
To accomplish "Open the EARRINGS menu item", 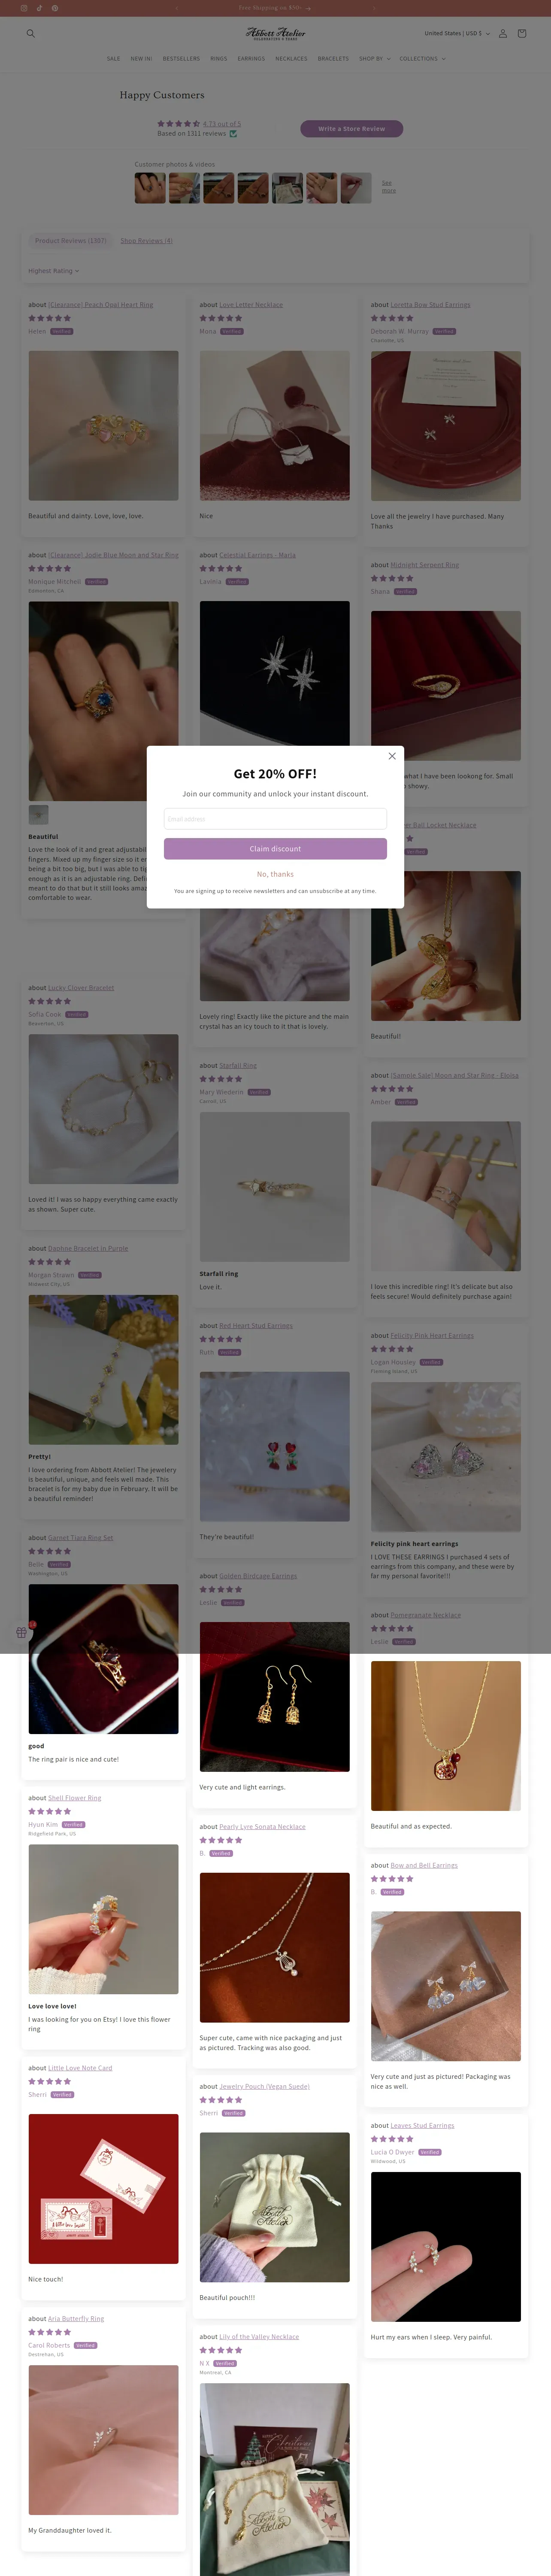I will 251,59.
